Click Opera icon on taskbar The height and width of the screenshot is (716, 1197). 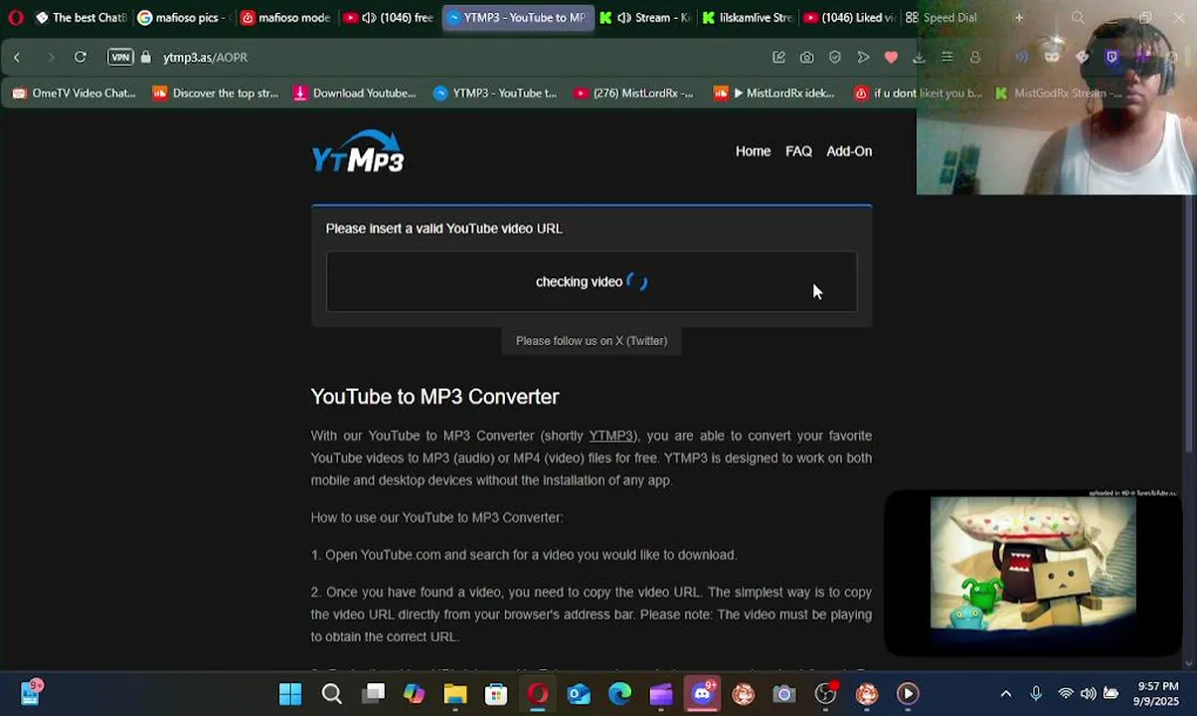[x=538, y=694]
